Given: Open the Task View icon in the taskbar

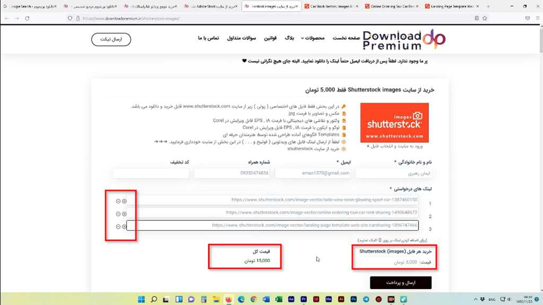Looking at the screenshot, I should [166, 299].
